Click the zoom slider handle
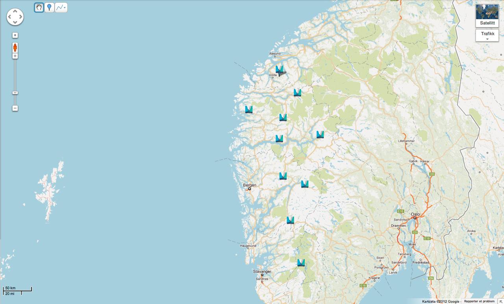This screenshot has height=304, width=504. (15, 93)
